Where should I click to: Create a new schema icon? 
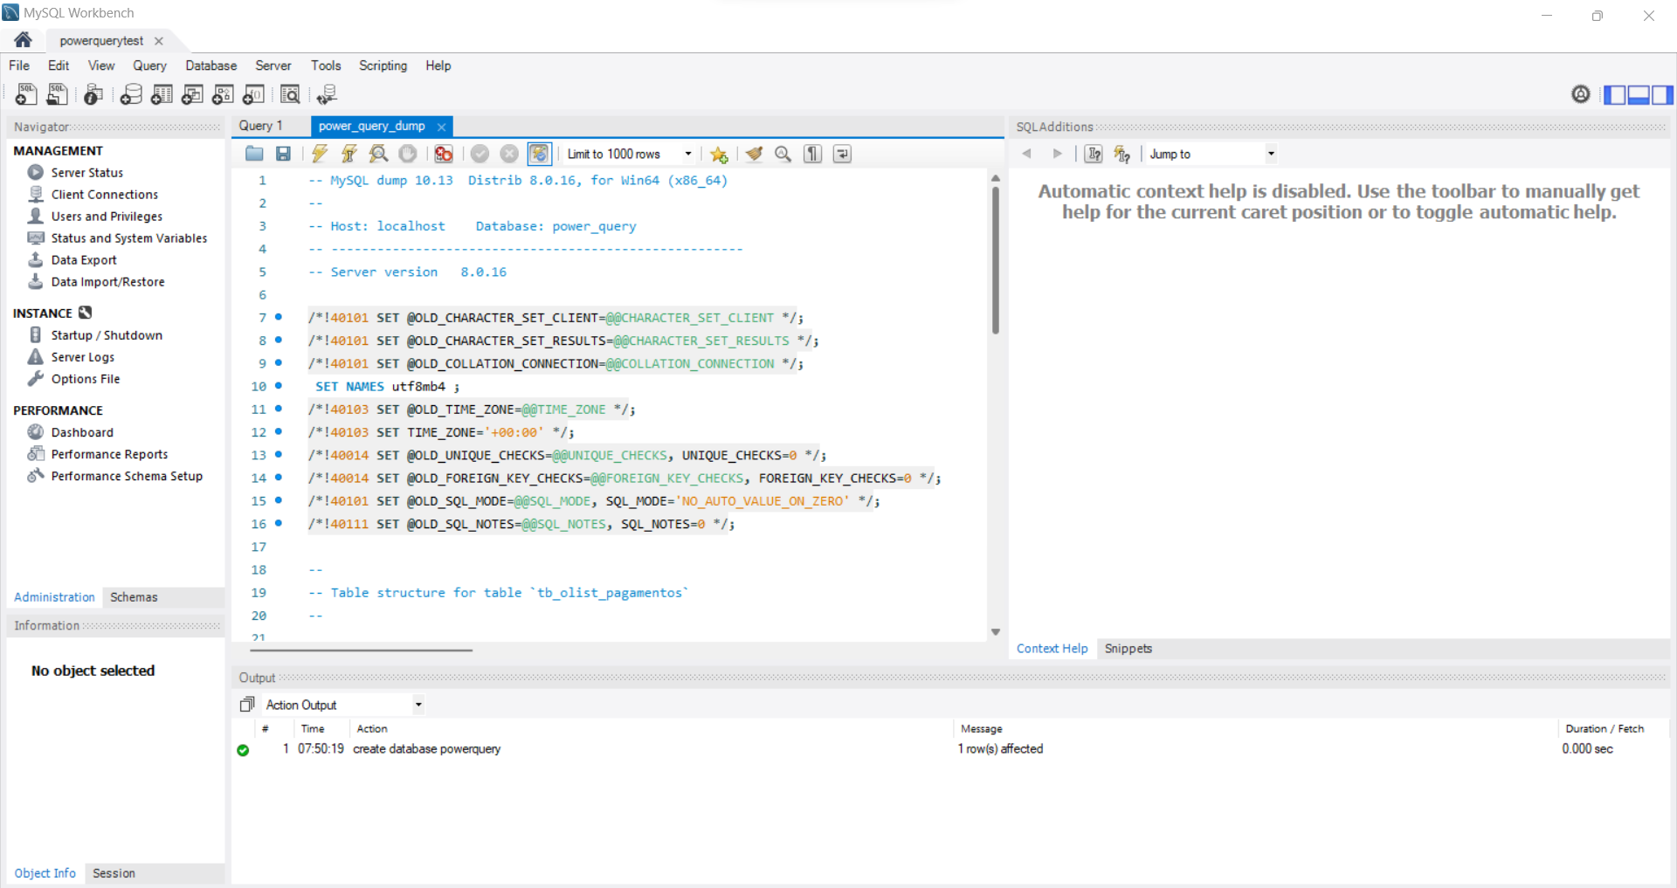[131, 94]
